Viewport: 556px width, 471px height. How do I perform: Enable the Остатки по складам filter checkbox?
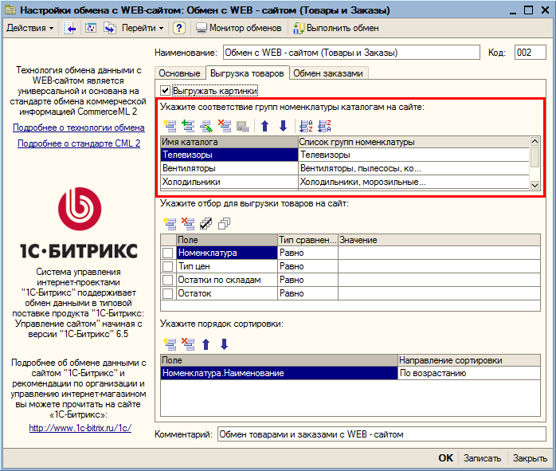(x=168, y=280)
